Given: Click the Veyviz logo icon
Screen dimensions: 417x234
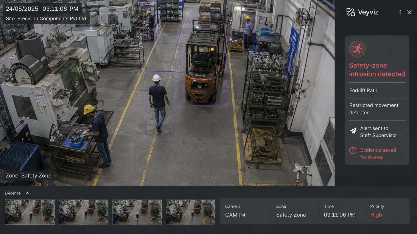Looking at the screenshot, I should coord(351,12).
